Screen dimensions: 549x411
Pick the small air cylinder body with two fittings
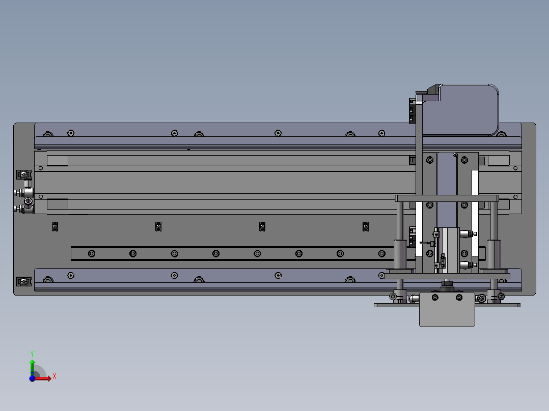tap(450, 250)
